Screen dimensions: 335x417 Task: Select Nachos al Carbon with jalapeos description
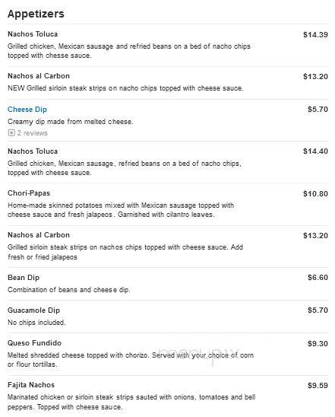[x=39, y=235]
